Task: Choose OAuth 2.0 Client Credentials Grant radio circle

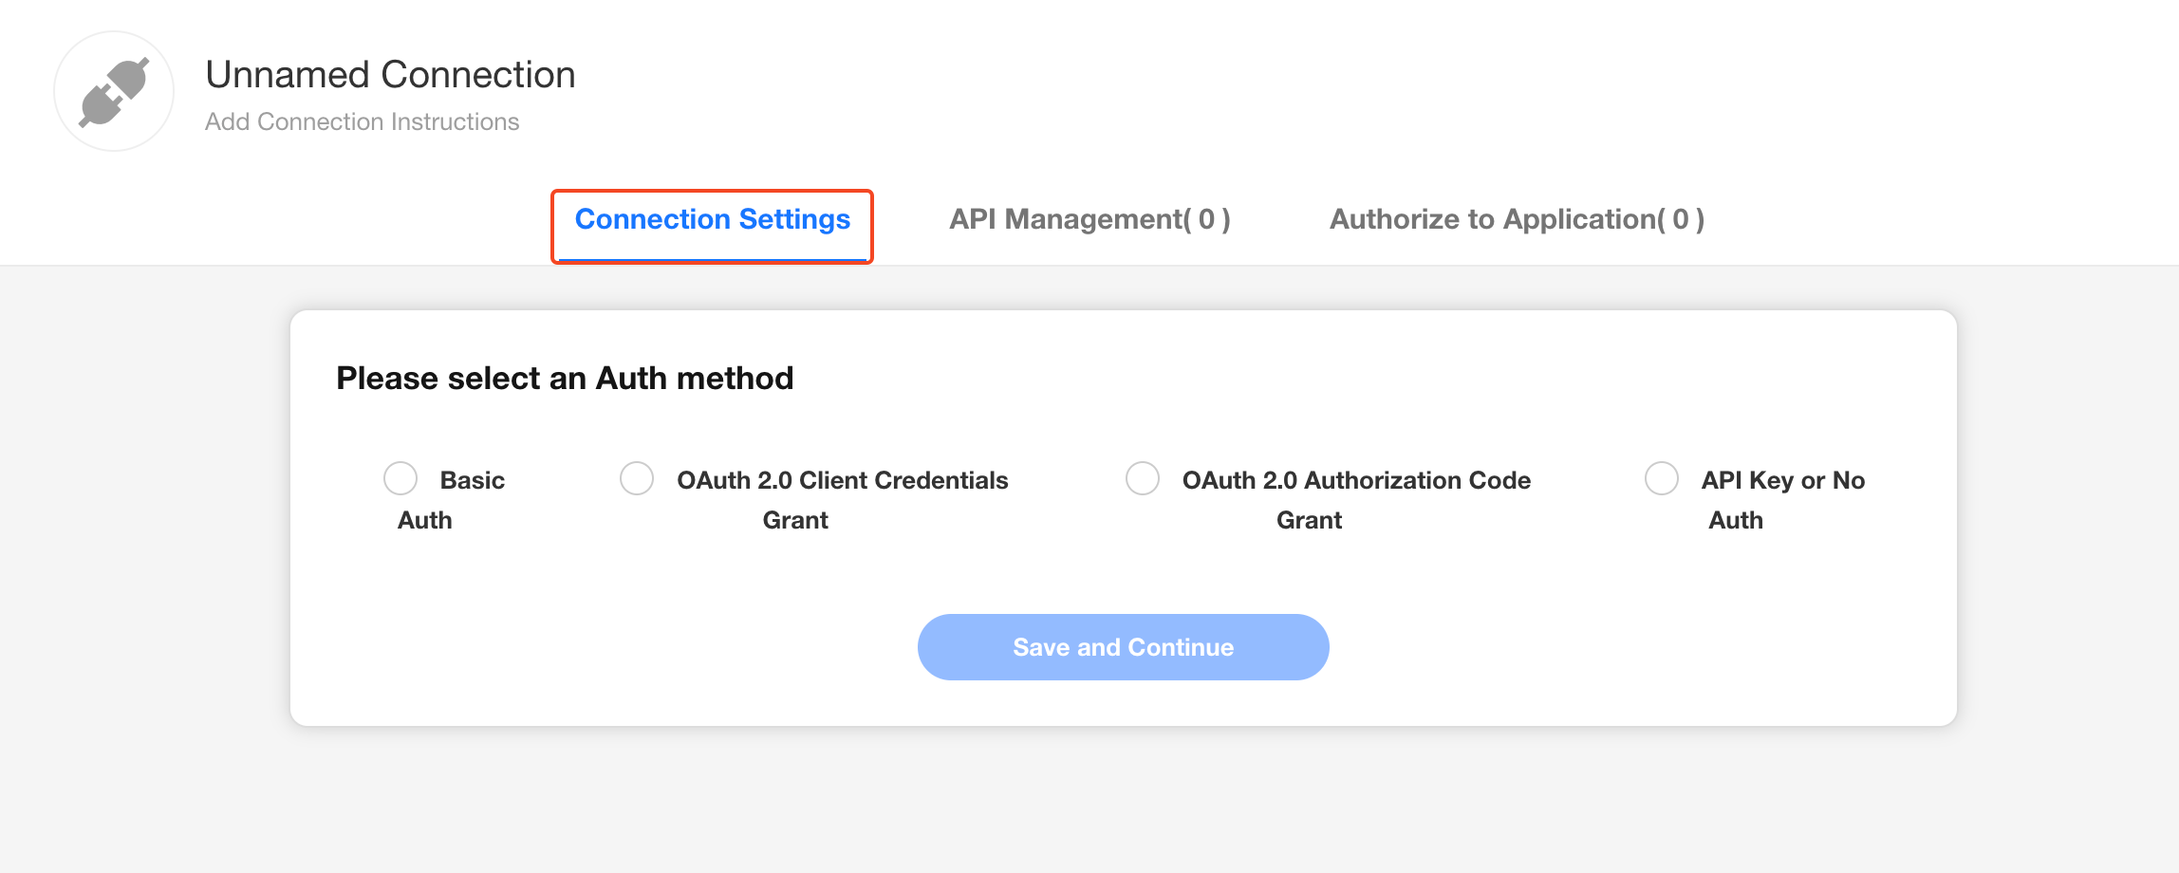Action: point(637,478)
